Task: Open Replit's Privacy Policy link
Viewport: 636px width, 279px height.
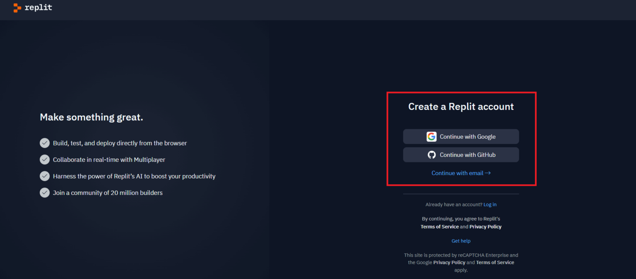Action: pyautogui.click(x=485, y=227)
